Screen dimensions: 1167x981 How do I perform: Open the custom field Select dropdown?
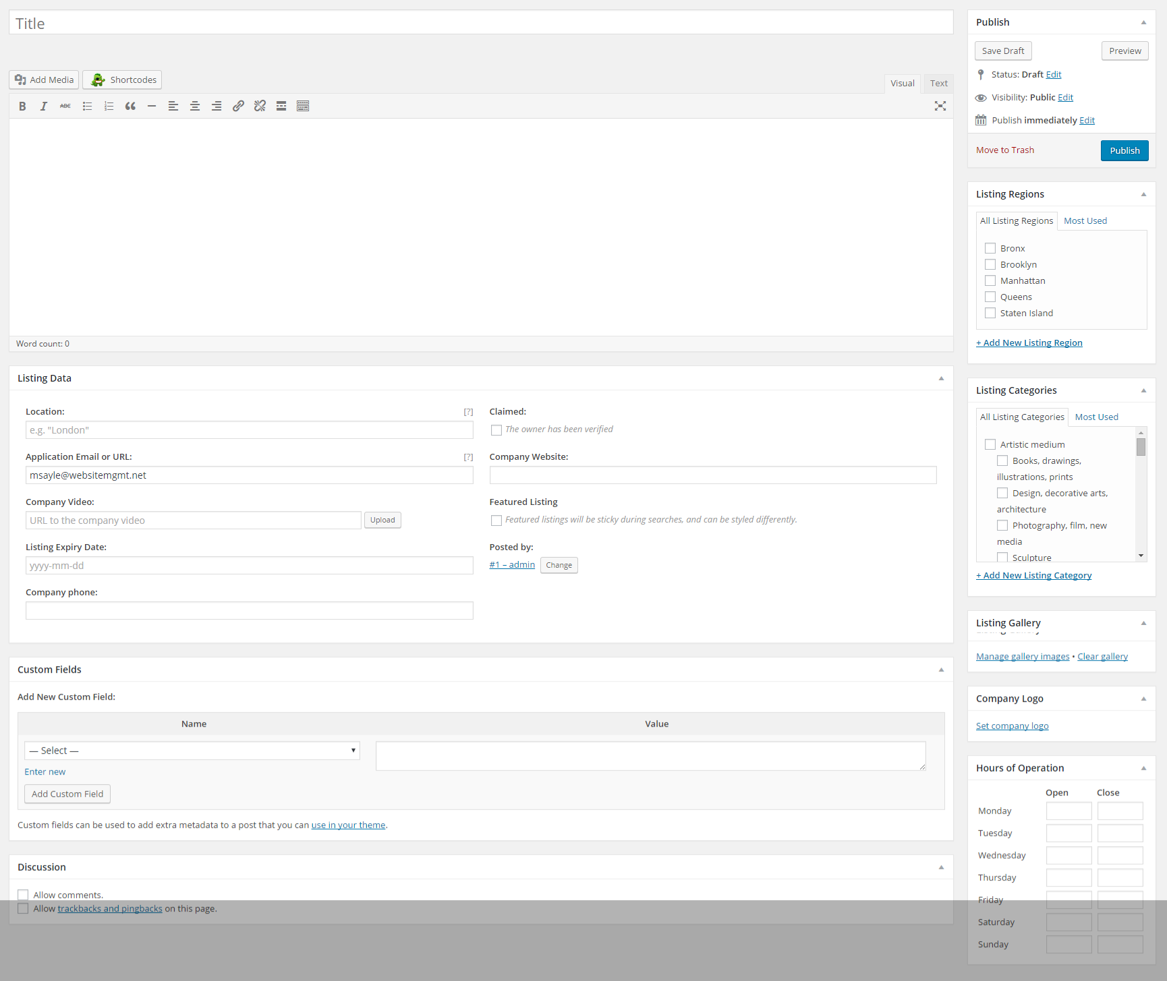click(x=192, y=750)
